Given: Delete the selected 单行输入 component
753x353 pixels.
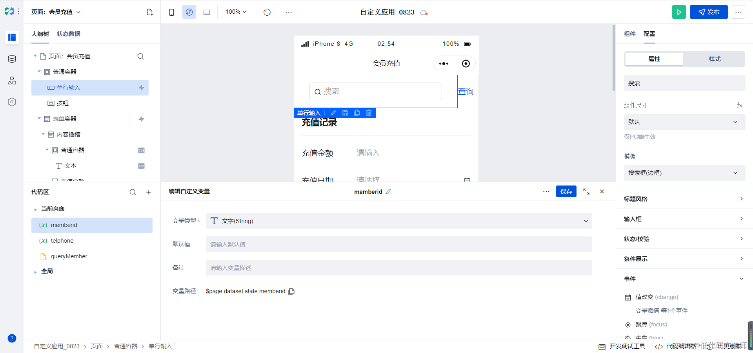Looking at the screenshot, I should 369,113.
